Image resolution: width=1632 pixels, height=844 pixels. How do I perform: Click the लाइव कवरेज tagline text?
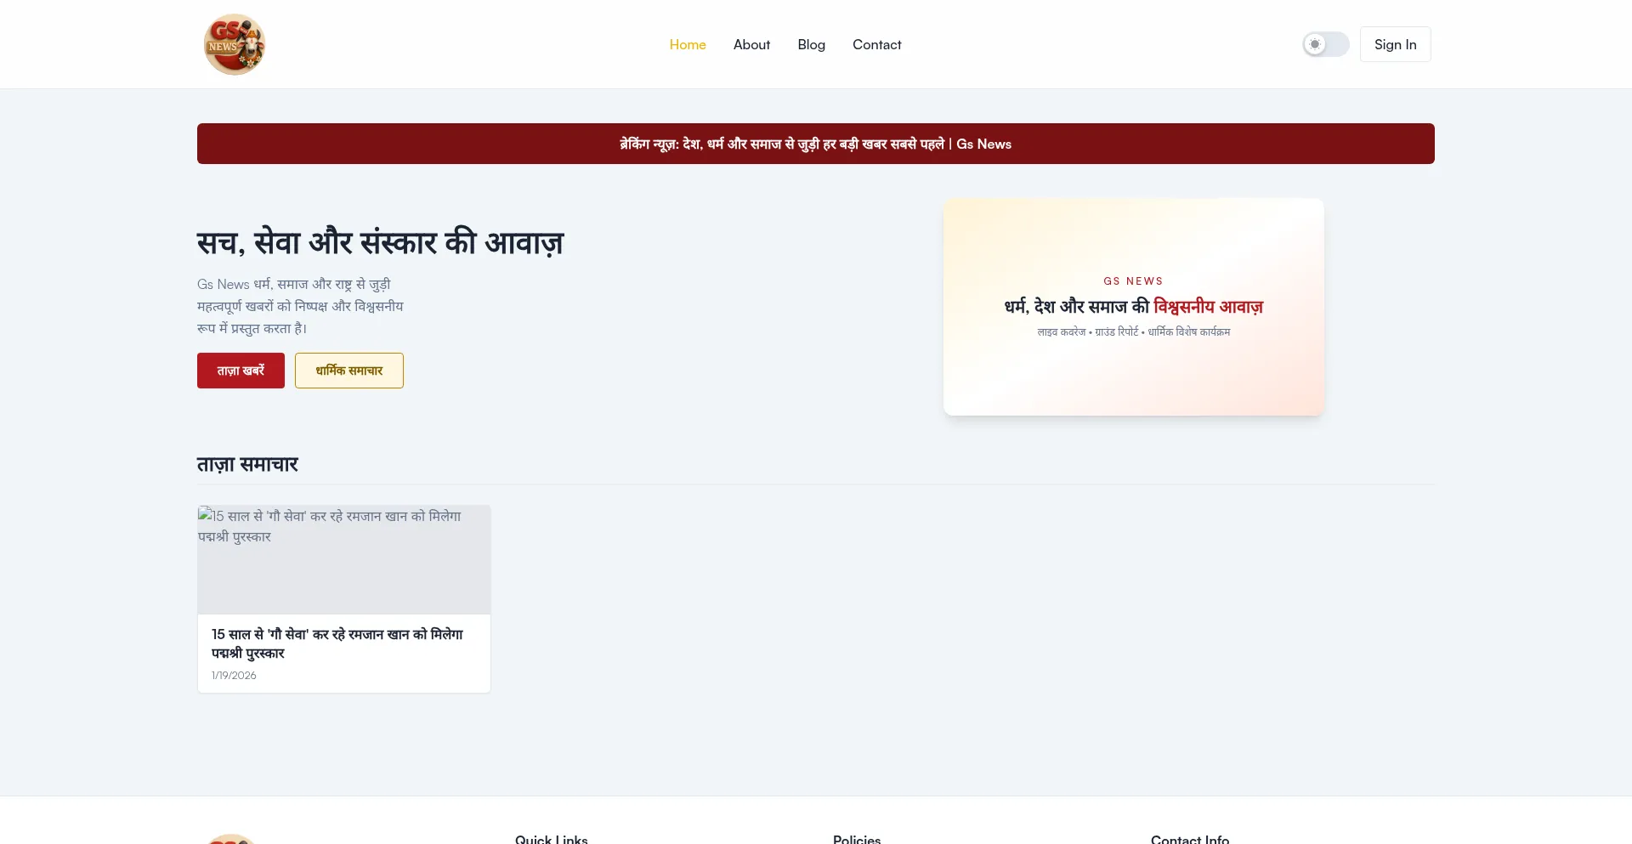point(1134,332)
